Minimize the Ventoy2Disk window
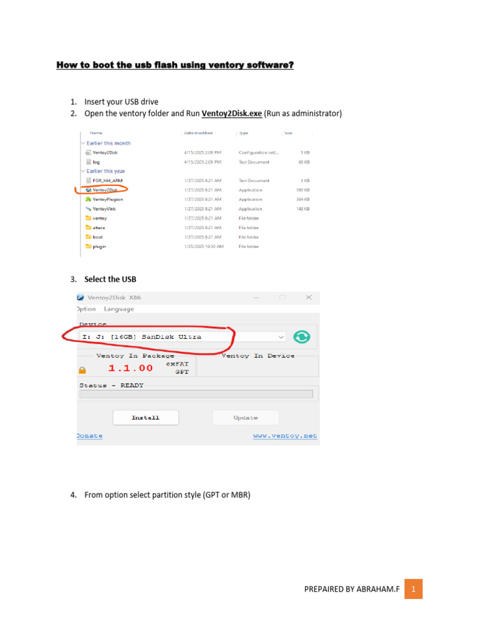The image size is (479, 639). [x=256, y=298]
